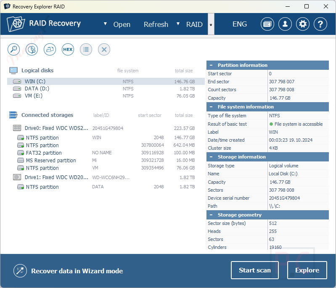Screen dimensions: 336x288
Task: Select the FAT32 partition NO NAME
Action: [106, 153]
